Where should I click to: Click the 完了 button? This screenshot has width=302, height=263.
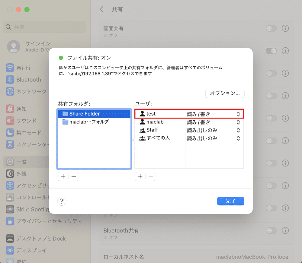[230, 201]
